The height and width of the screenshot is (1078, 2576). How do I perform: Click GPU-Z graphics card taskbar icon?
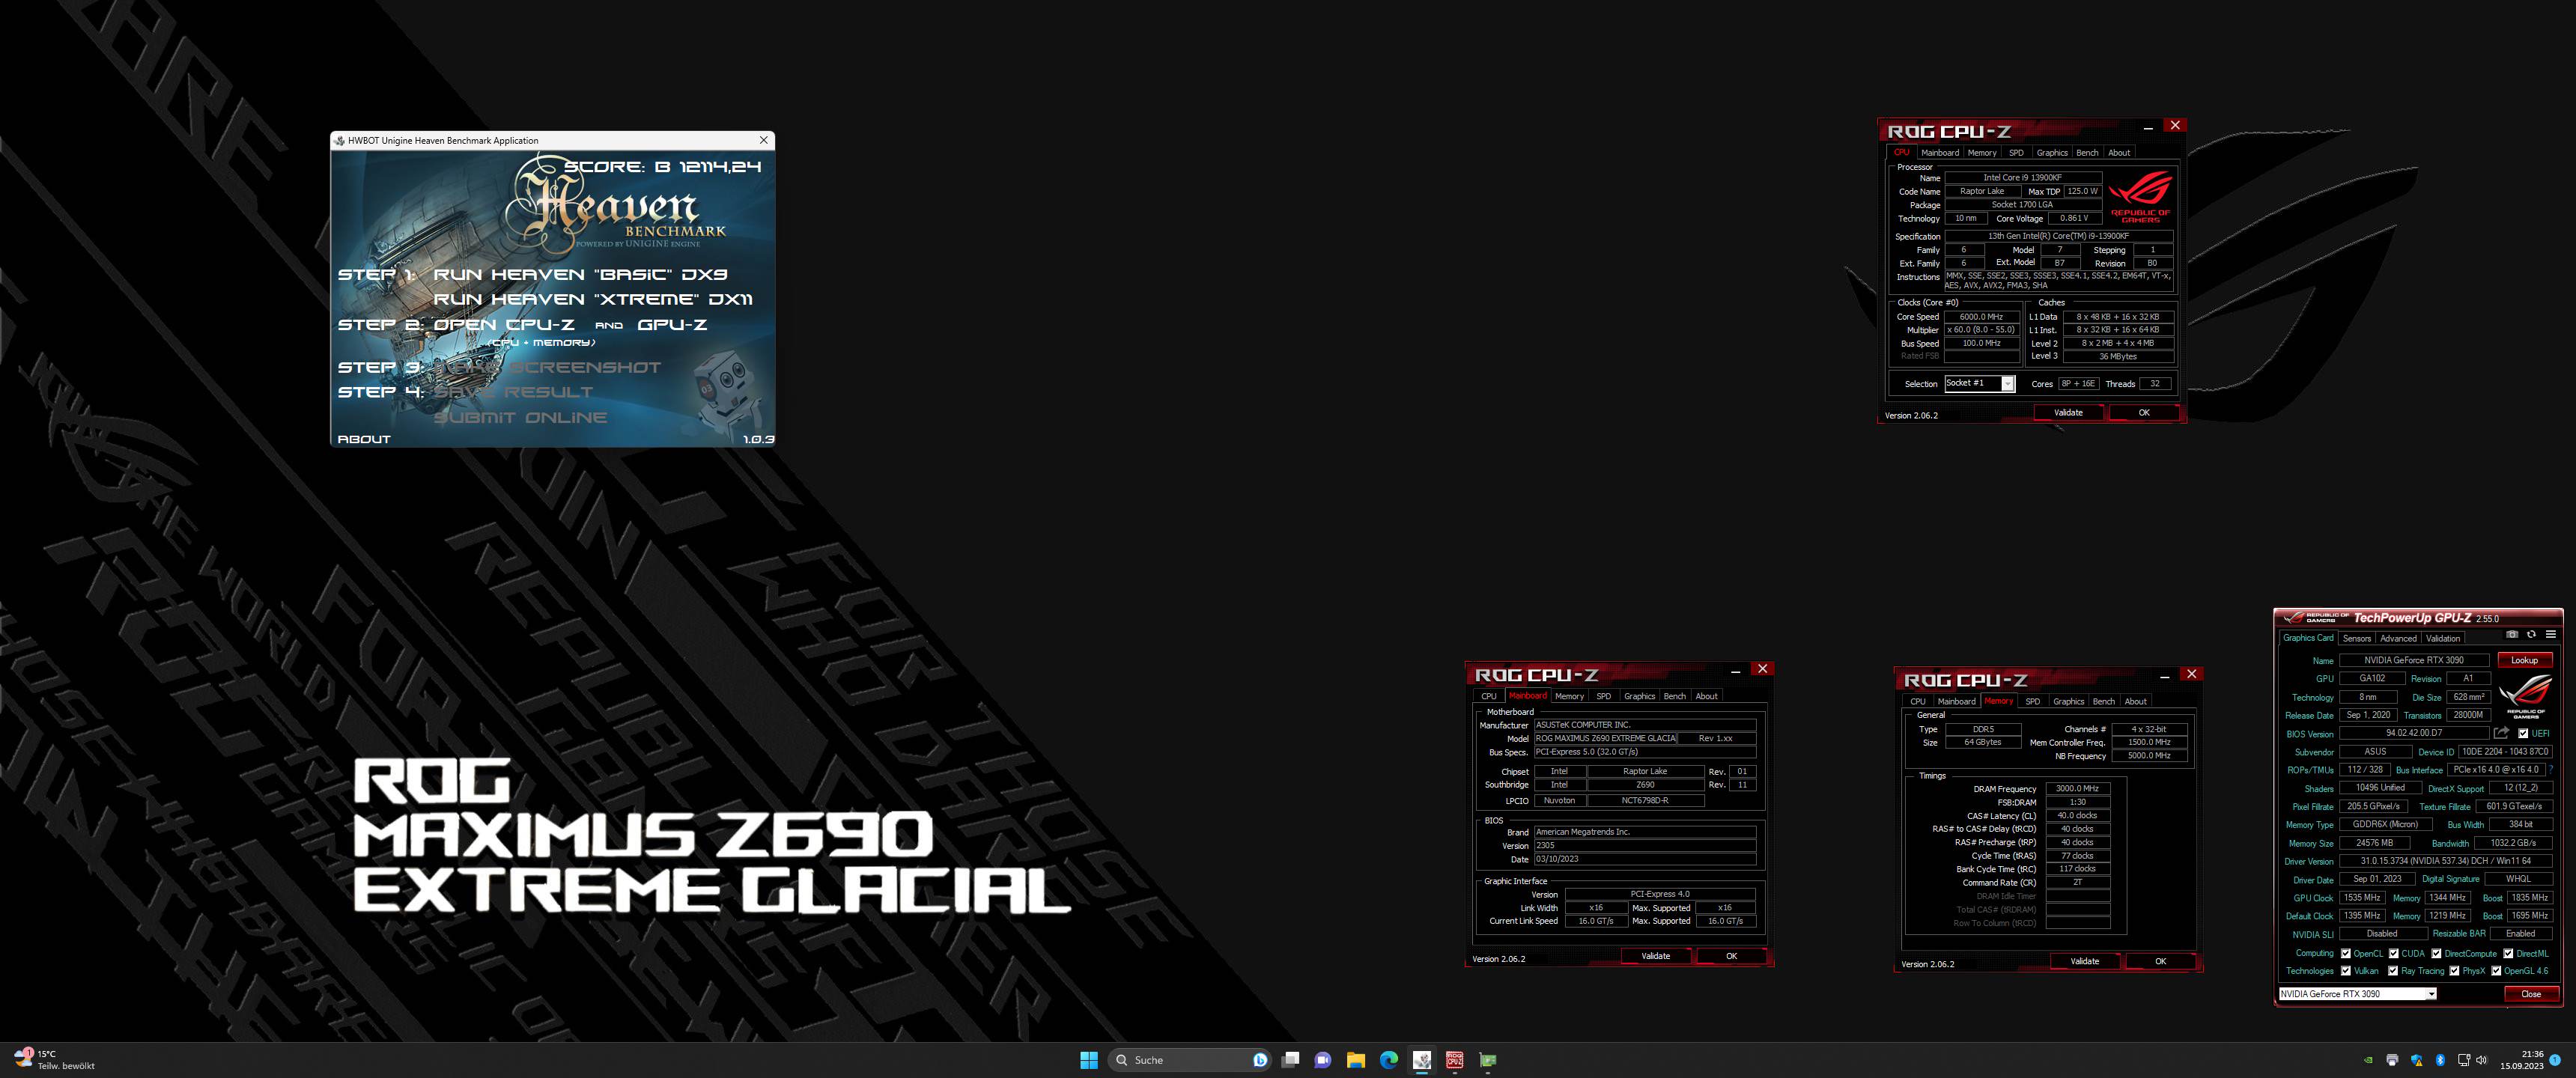(1488, 1060)
